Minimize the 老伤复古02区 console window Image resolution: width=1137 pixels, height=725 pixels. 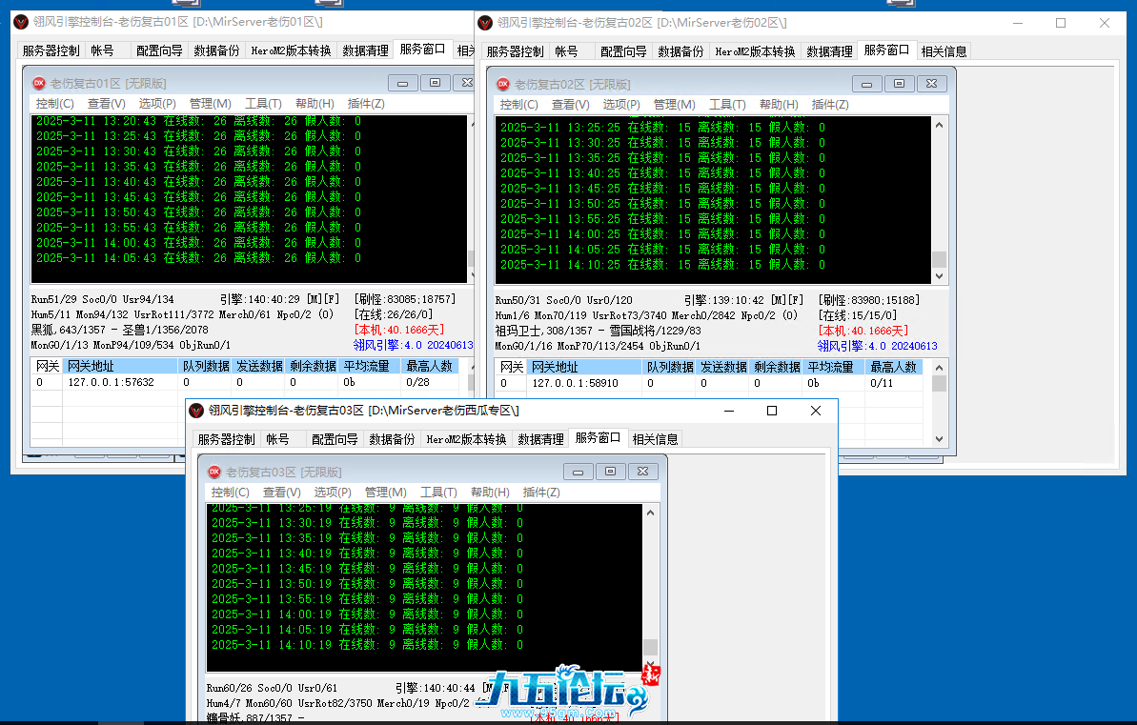[1018, 23]
